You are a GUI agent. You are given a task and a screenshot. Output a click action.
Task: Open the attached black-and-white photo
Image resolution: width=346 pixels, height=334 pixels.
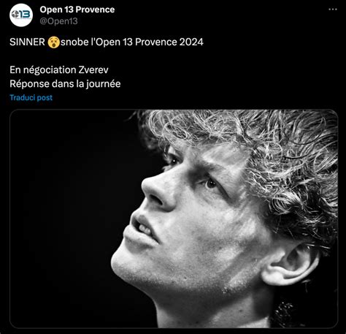pos(174,219)
